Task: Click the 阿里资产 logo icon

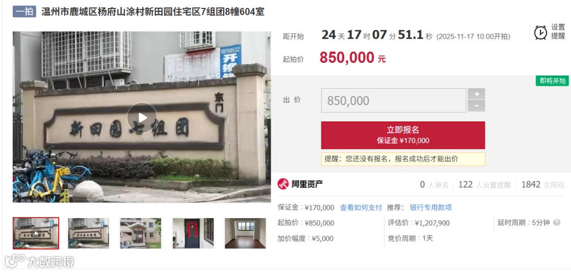Action: (x=283, y=184)
